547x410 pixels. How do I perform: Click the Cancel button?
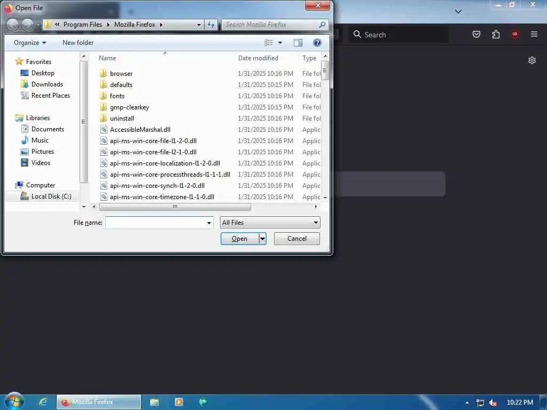point(297,239)
